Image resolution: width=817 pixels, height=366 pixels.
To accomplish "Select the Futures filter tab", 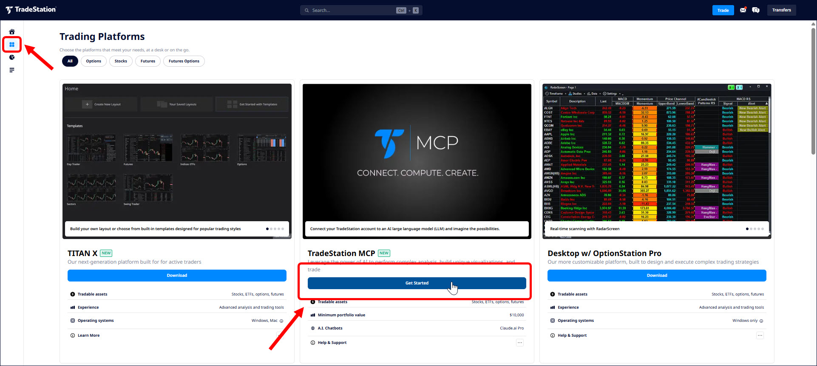I will pyautogui.click(x=148, y=61).
